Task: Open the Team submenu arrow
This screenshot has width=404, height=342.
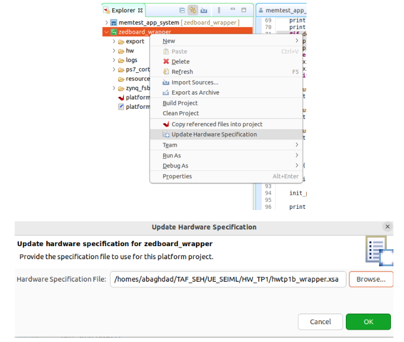Action: pyautogui.click(x=297, y=144)
